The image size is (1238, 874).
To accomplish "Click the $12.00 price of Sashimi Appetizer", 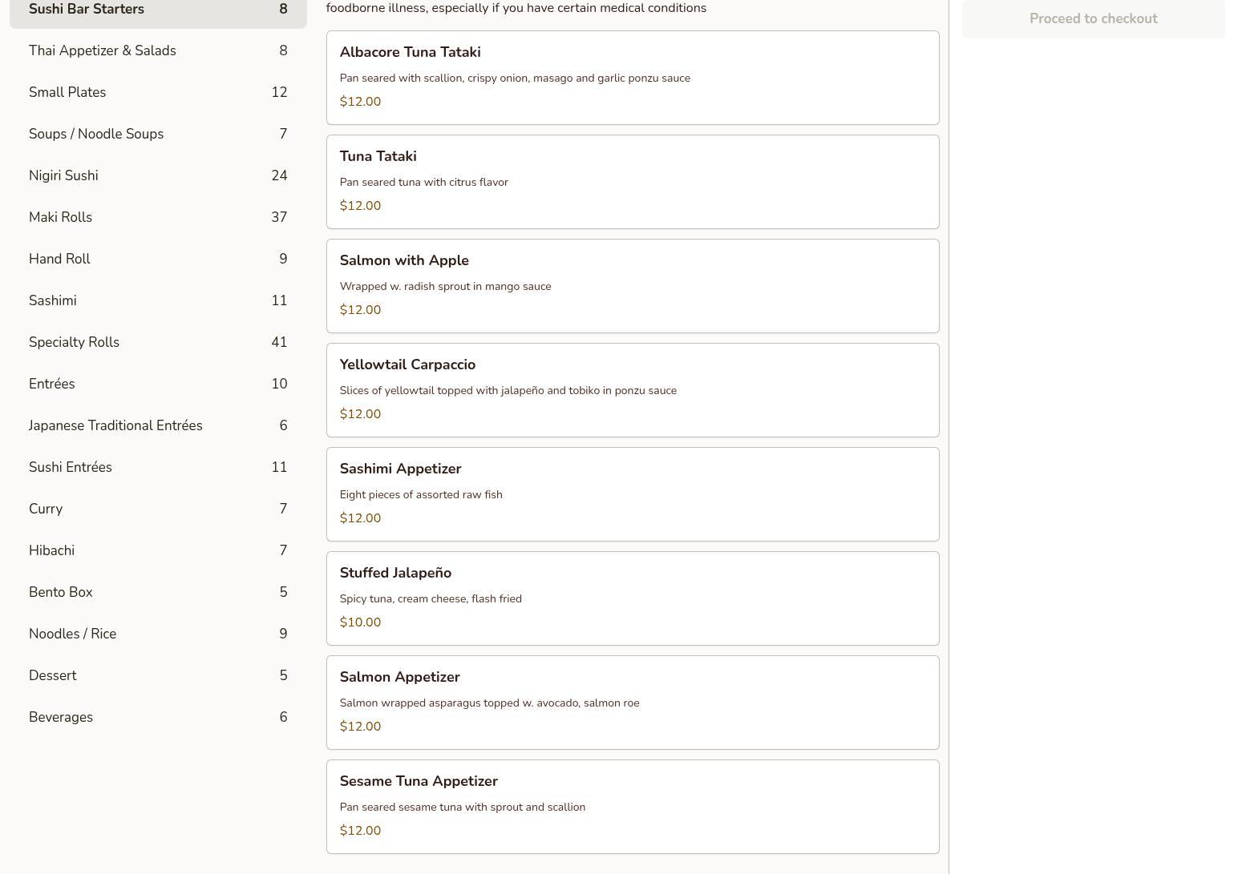I will 360,518.
